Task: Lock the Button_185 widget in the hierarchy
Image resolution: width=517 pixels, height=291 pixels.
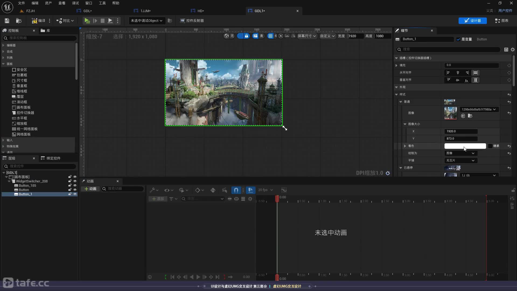Action: click(x=69, y=185)
